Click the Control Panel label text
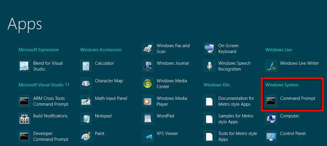 tap(292, 134)
